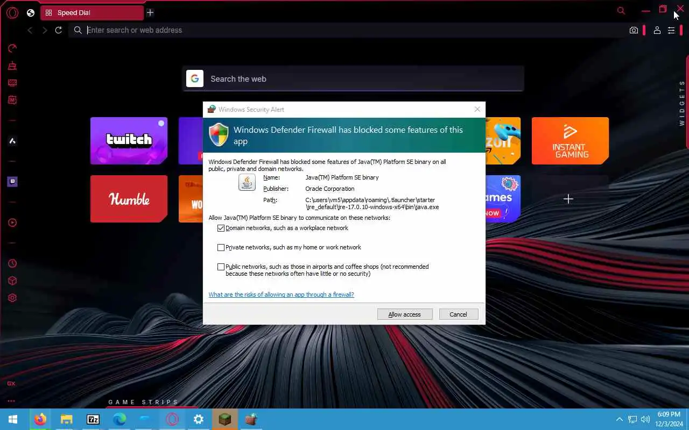689x430 pixels.
Task: Expand the WIDGETS side panel
Action: pos(682,103)
